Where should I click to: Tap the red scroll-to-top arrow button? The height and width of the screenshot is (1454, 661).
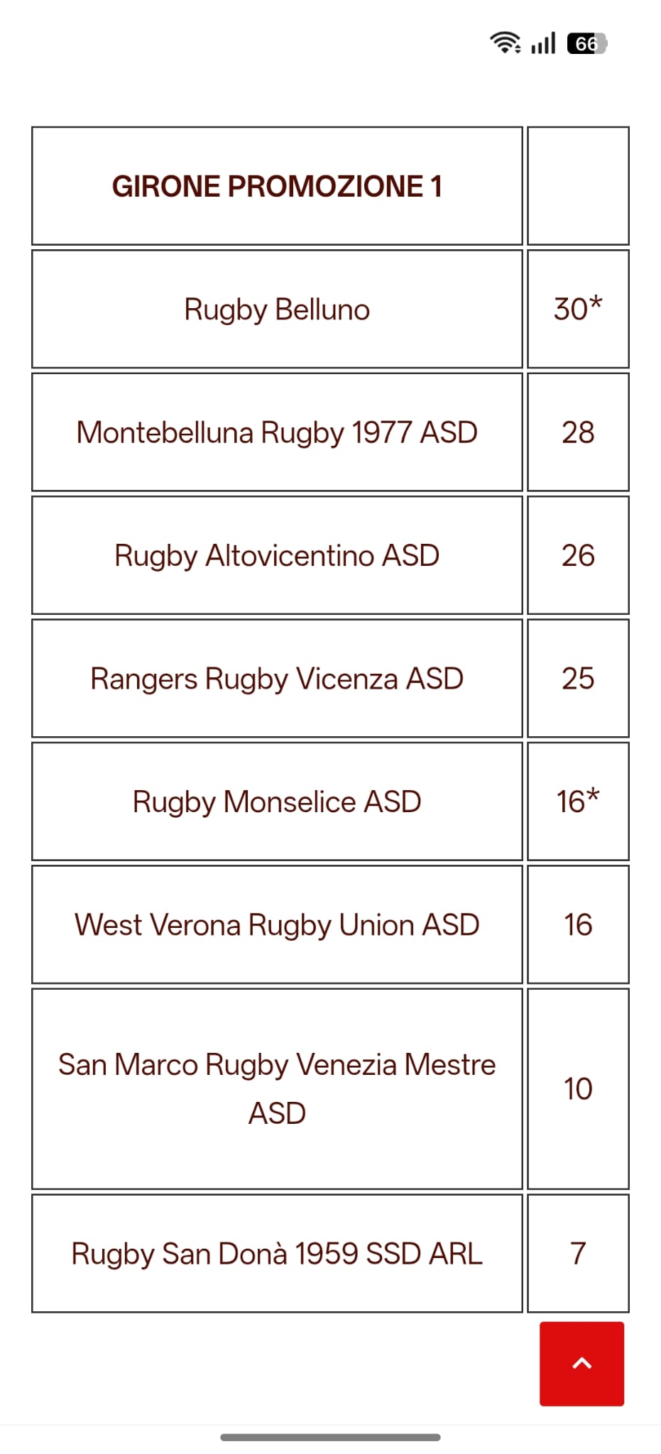tap(581, 1363)
